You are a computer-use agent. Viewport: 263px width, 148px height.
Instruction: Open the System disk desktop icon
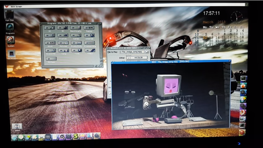click(11, 40)
